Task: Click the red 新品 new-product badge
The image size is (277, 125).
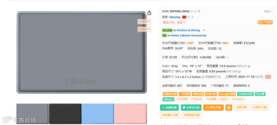Action: [x=268, y=77]
